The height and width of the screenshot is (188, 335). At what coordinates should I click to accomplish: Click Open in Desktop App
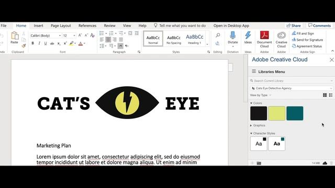[x=231, y=26]
